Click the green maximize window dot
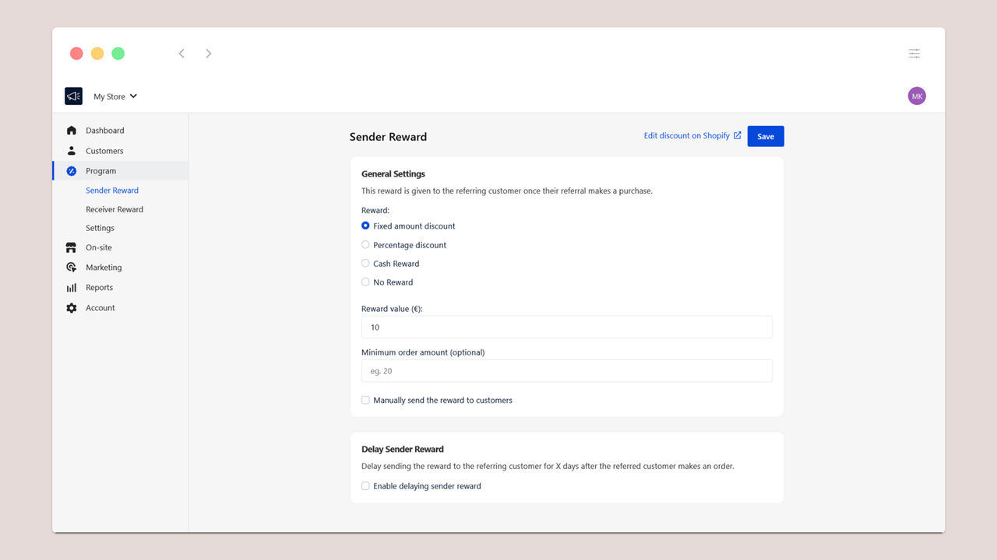The image size is (997, 560). pyautogui.click(x=118, y=54)
